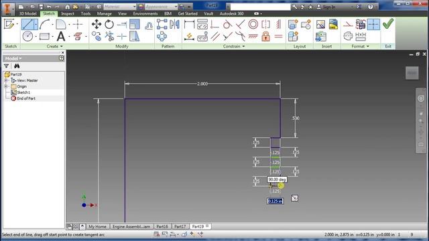Click Finish Sketch green checkmark

click(388, 24)
